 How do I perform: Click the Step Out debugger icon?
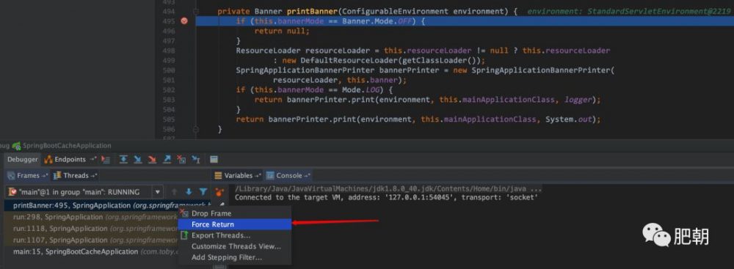point(167,160)
